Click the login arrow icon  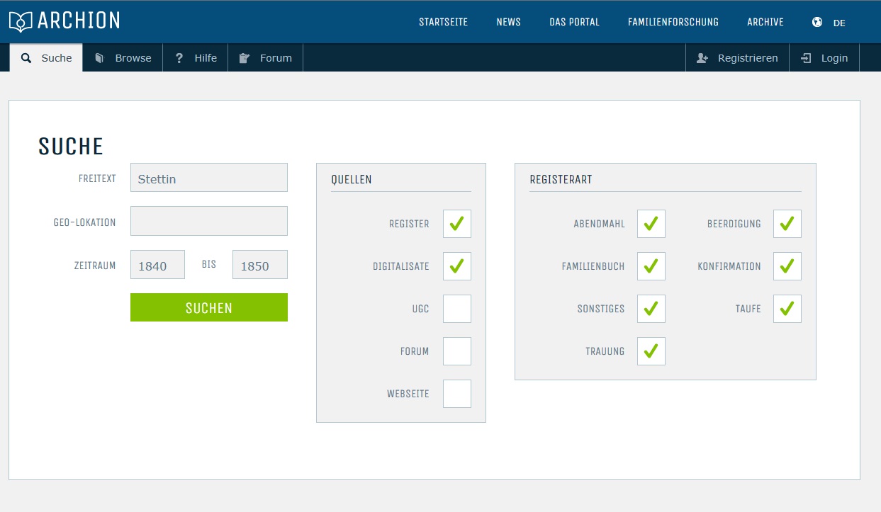806,58
